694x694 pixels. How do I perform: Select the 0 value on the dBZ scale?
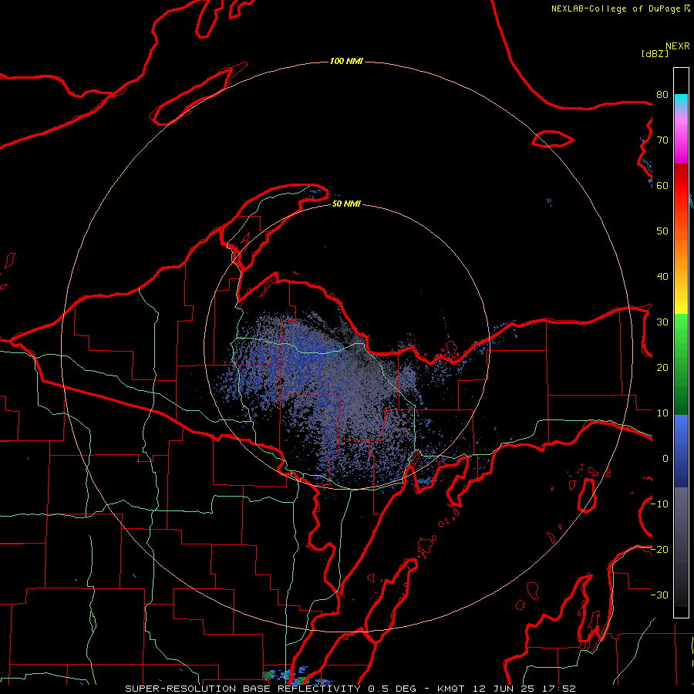pos(665,459)
